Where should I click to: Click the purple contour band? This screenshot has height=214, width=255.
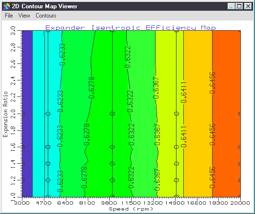pyautogui.click(x=27, y=114)
